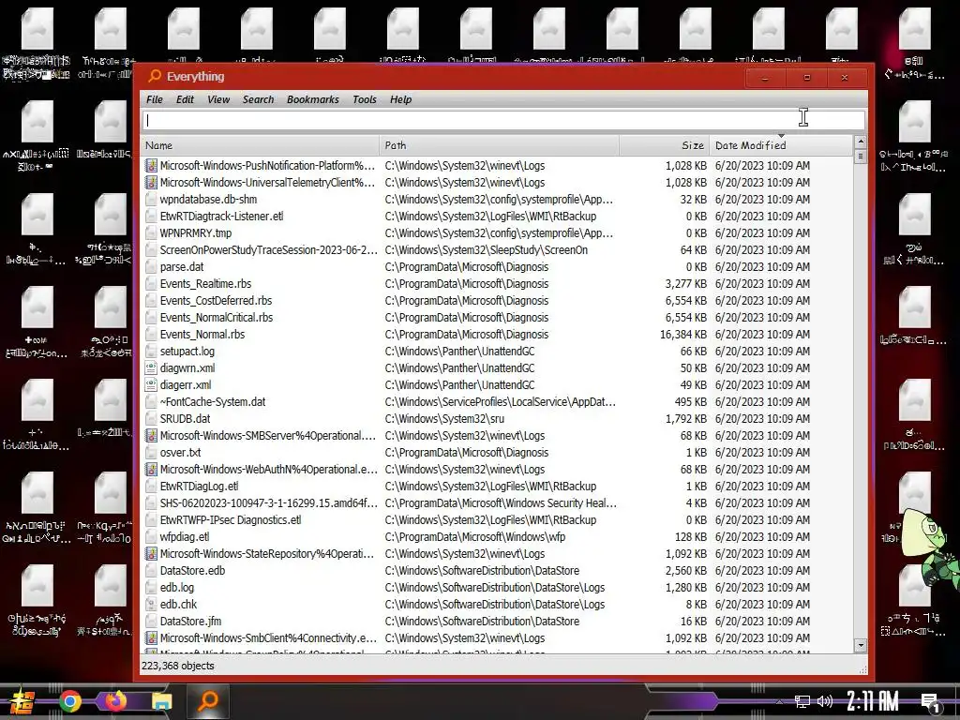The width and height of the screenshot is (960, 720).
Task: Select file icon of wpndatabase.db-shm
Action: click(151, 199)
